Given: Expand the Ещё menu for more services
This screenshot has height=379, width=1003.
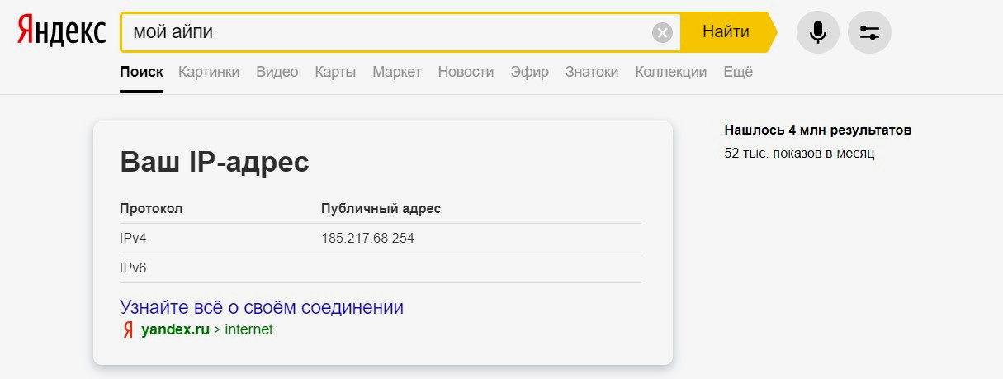Looking at the screenshot, I should (x=738, y=72).
